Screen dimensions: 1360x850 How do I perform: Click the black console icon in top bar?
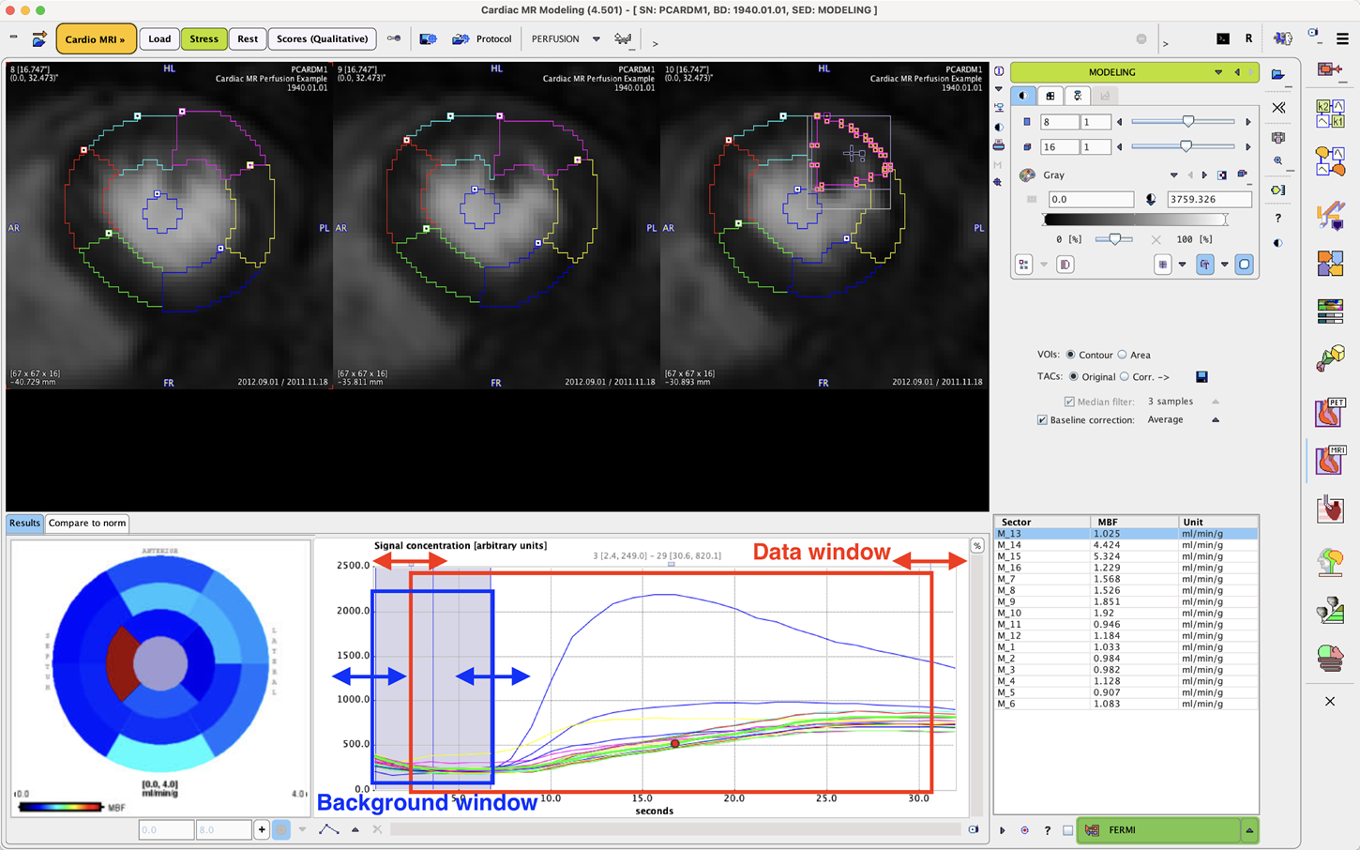click(x=1223, y=38)
